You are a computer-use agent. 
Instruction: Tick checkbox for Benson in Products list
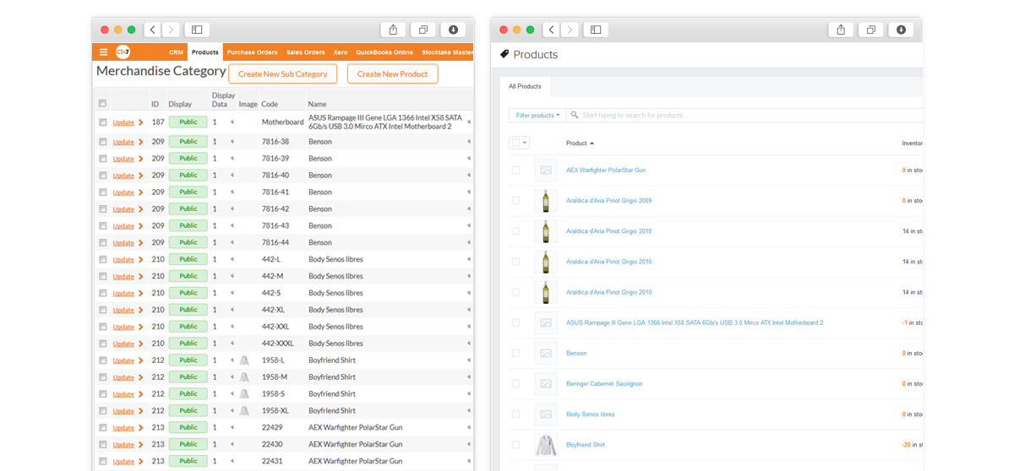(515, 353)
